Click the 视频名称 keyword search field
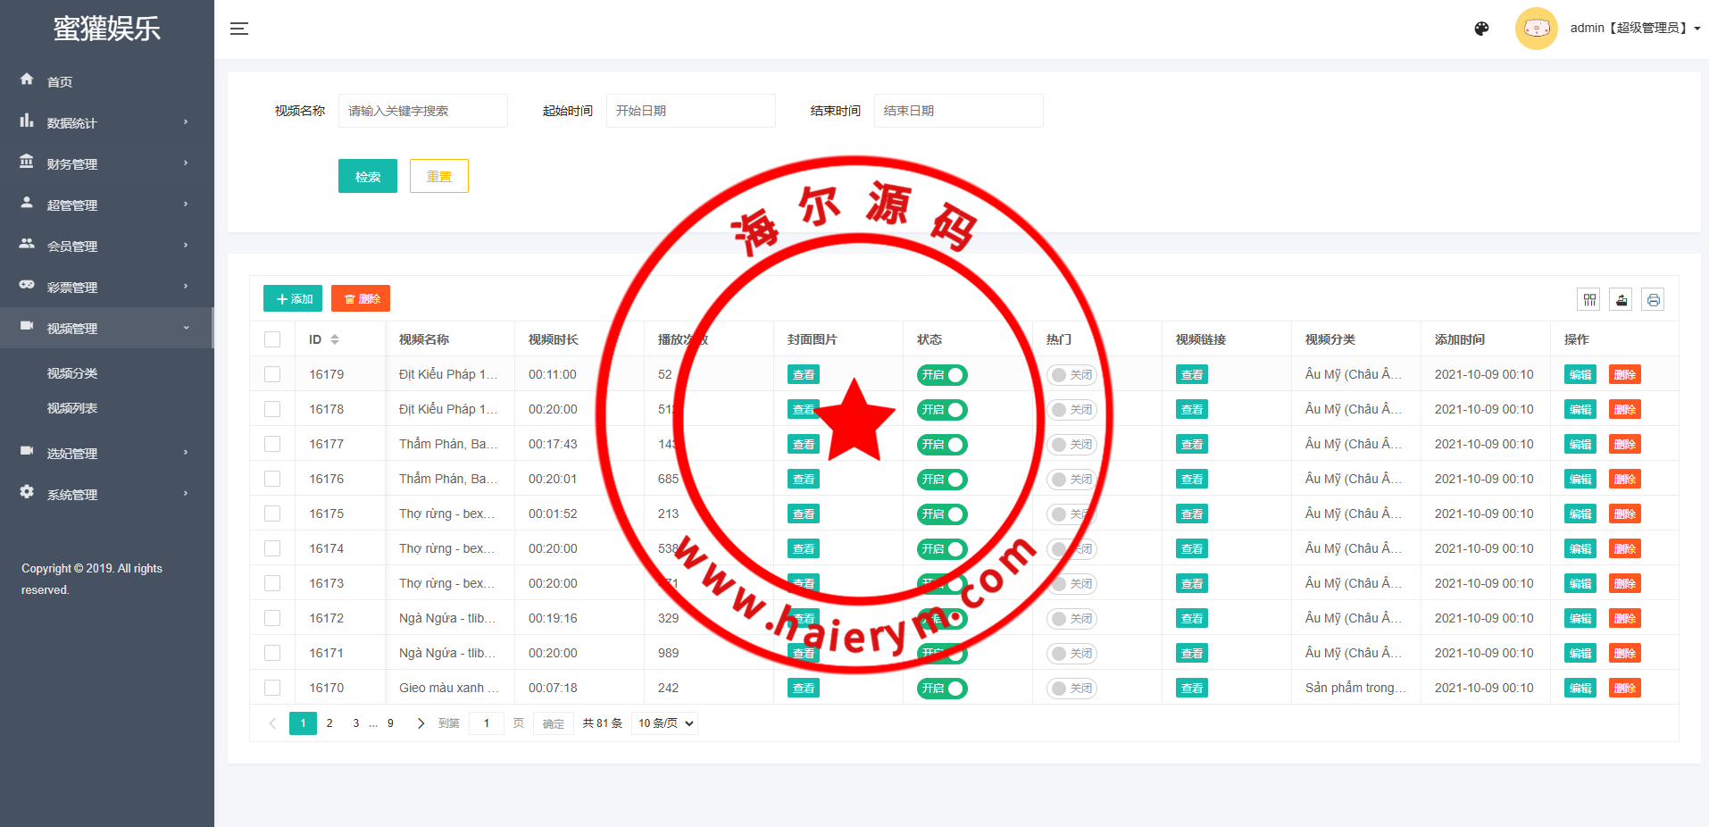Viewport: 1709px width, 827px height. pyautogui.click(x=422, y=111)
